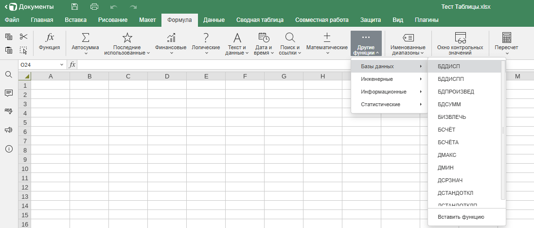This screenshot has height=228, width=534.
Task: Expand the Финансовые dropdown arrow
Action: click(x=171, y=53)
